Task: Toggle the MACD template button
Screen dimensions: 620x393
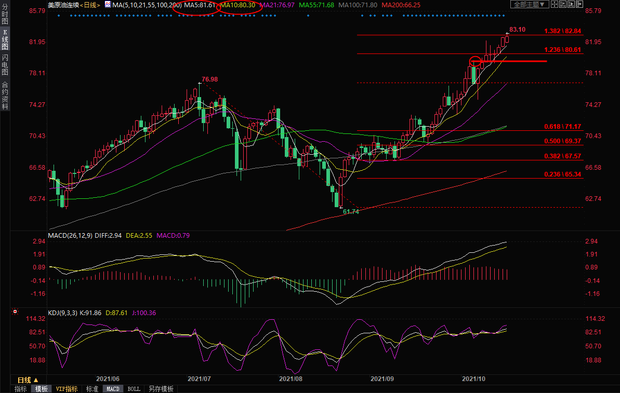Action: (x=113, y=389)
